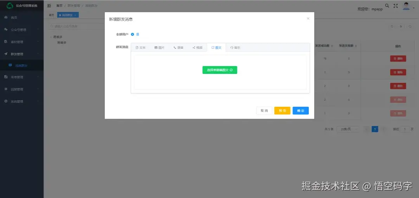Click the 菜单管理 sidebar icon
The image size is (419, 198).
6,77
